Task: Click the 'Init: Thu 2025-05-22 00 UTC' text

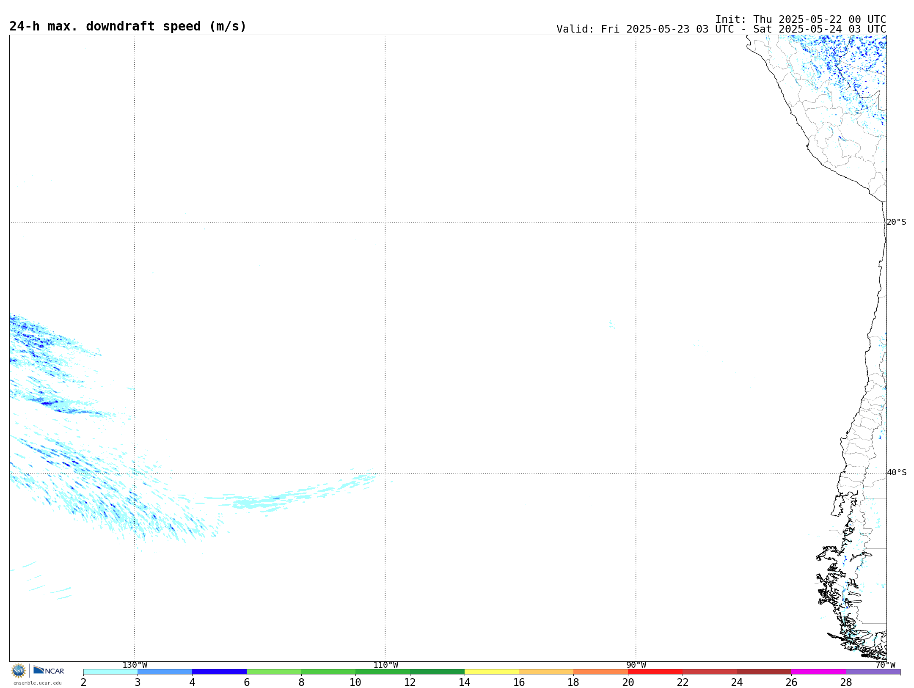Action: pos(801,19)
